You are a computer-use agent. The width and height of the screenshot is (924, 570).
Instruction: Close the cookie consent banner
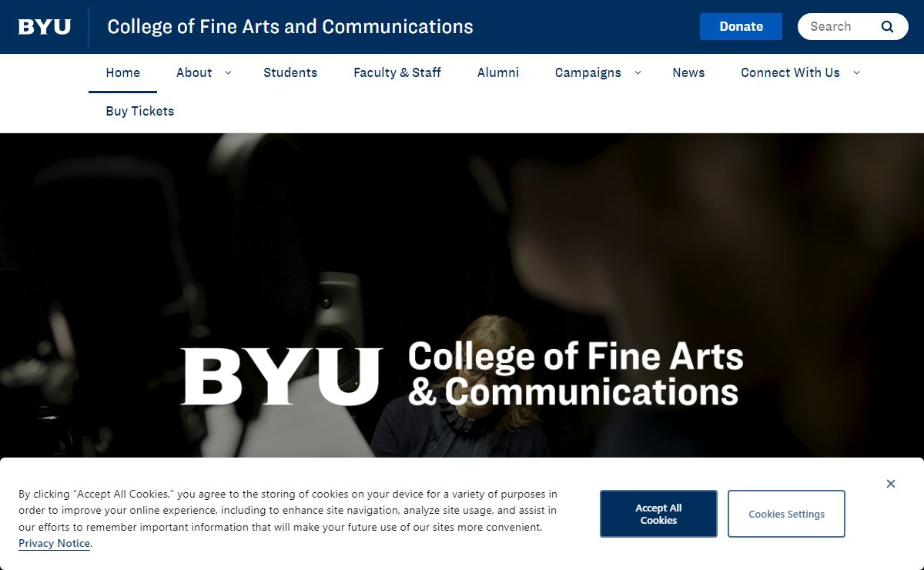pyautogui.click(x=890, y=484)
